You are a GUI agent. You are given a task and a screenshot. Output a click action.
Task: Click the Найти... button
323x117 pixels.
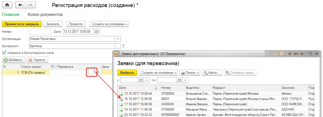click(x=212, y=73)
